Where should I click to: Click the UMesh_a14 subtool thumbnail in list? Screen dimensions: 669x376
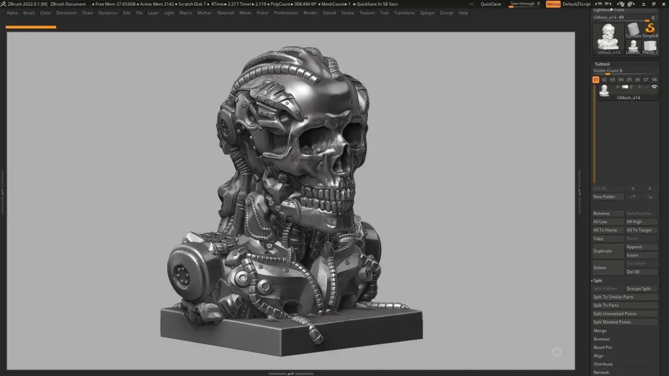(604, 91)
